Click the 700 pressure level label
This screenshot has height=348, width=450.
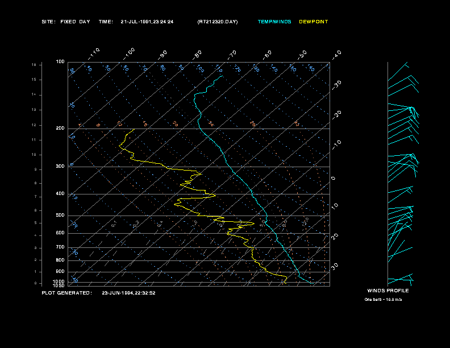click(x=60, y=247)
